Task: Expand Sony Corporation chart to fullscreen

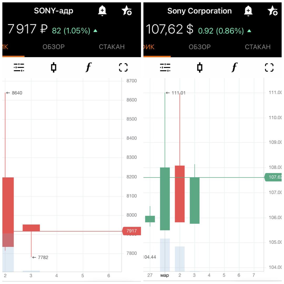Action: [269, 67]
